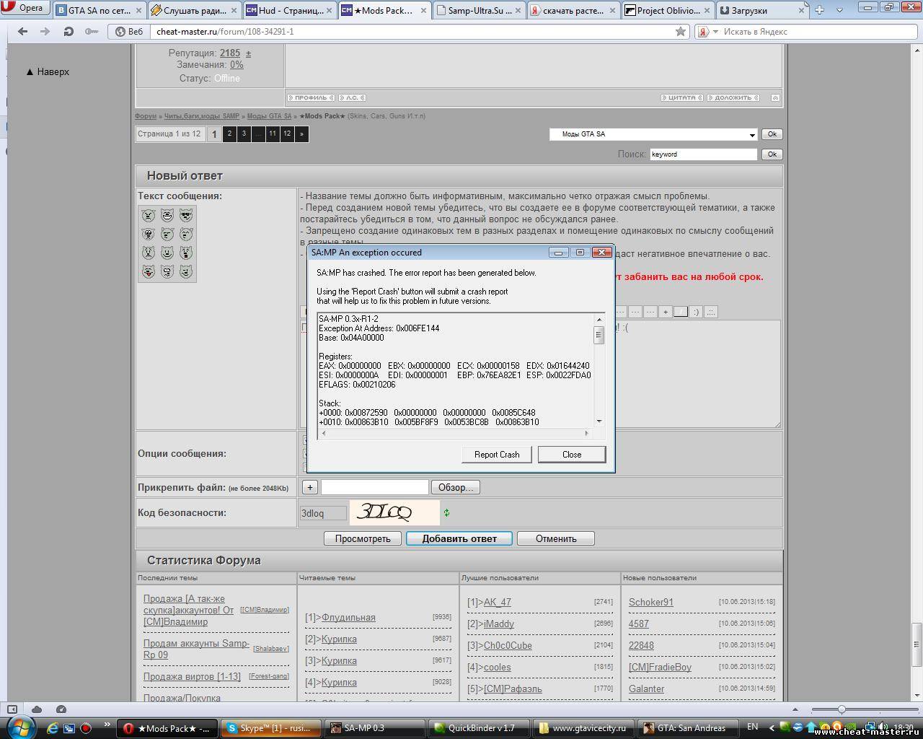Viewport: 923px width, 739px height.
Task: Open a new tab with the plus icon
Action: click(x=820, y=10)
